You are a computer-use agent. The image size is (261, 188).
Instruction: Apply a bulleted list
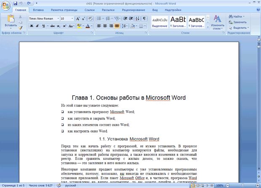(x=99, y=19)
